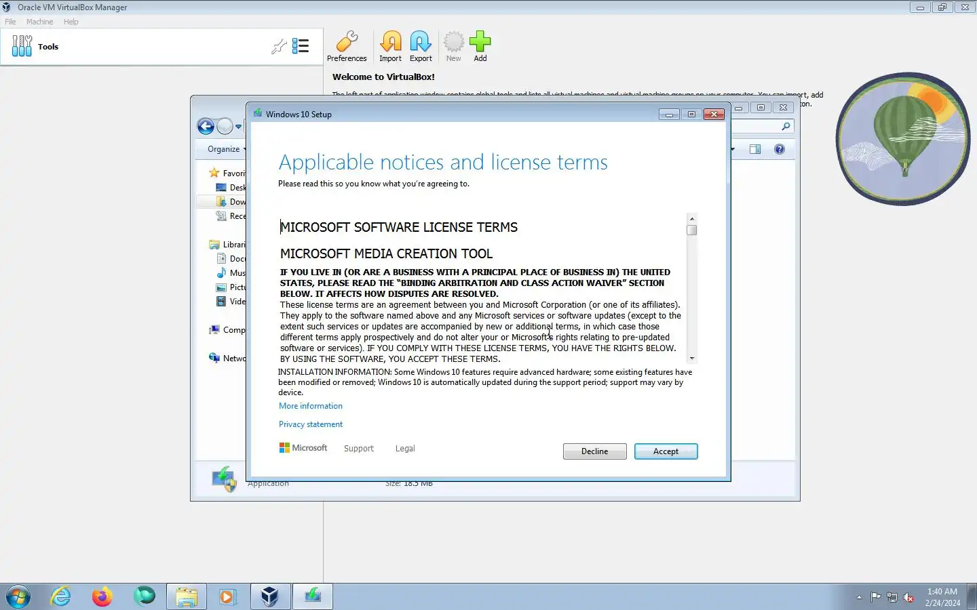Click the Explorer help question icon

(780, 149)
